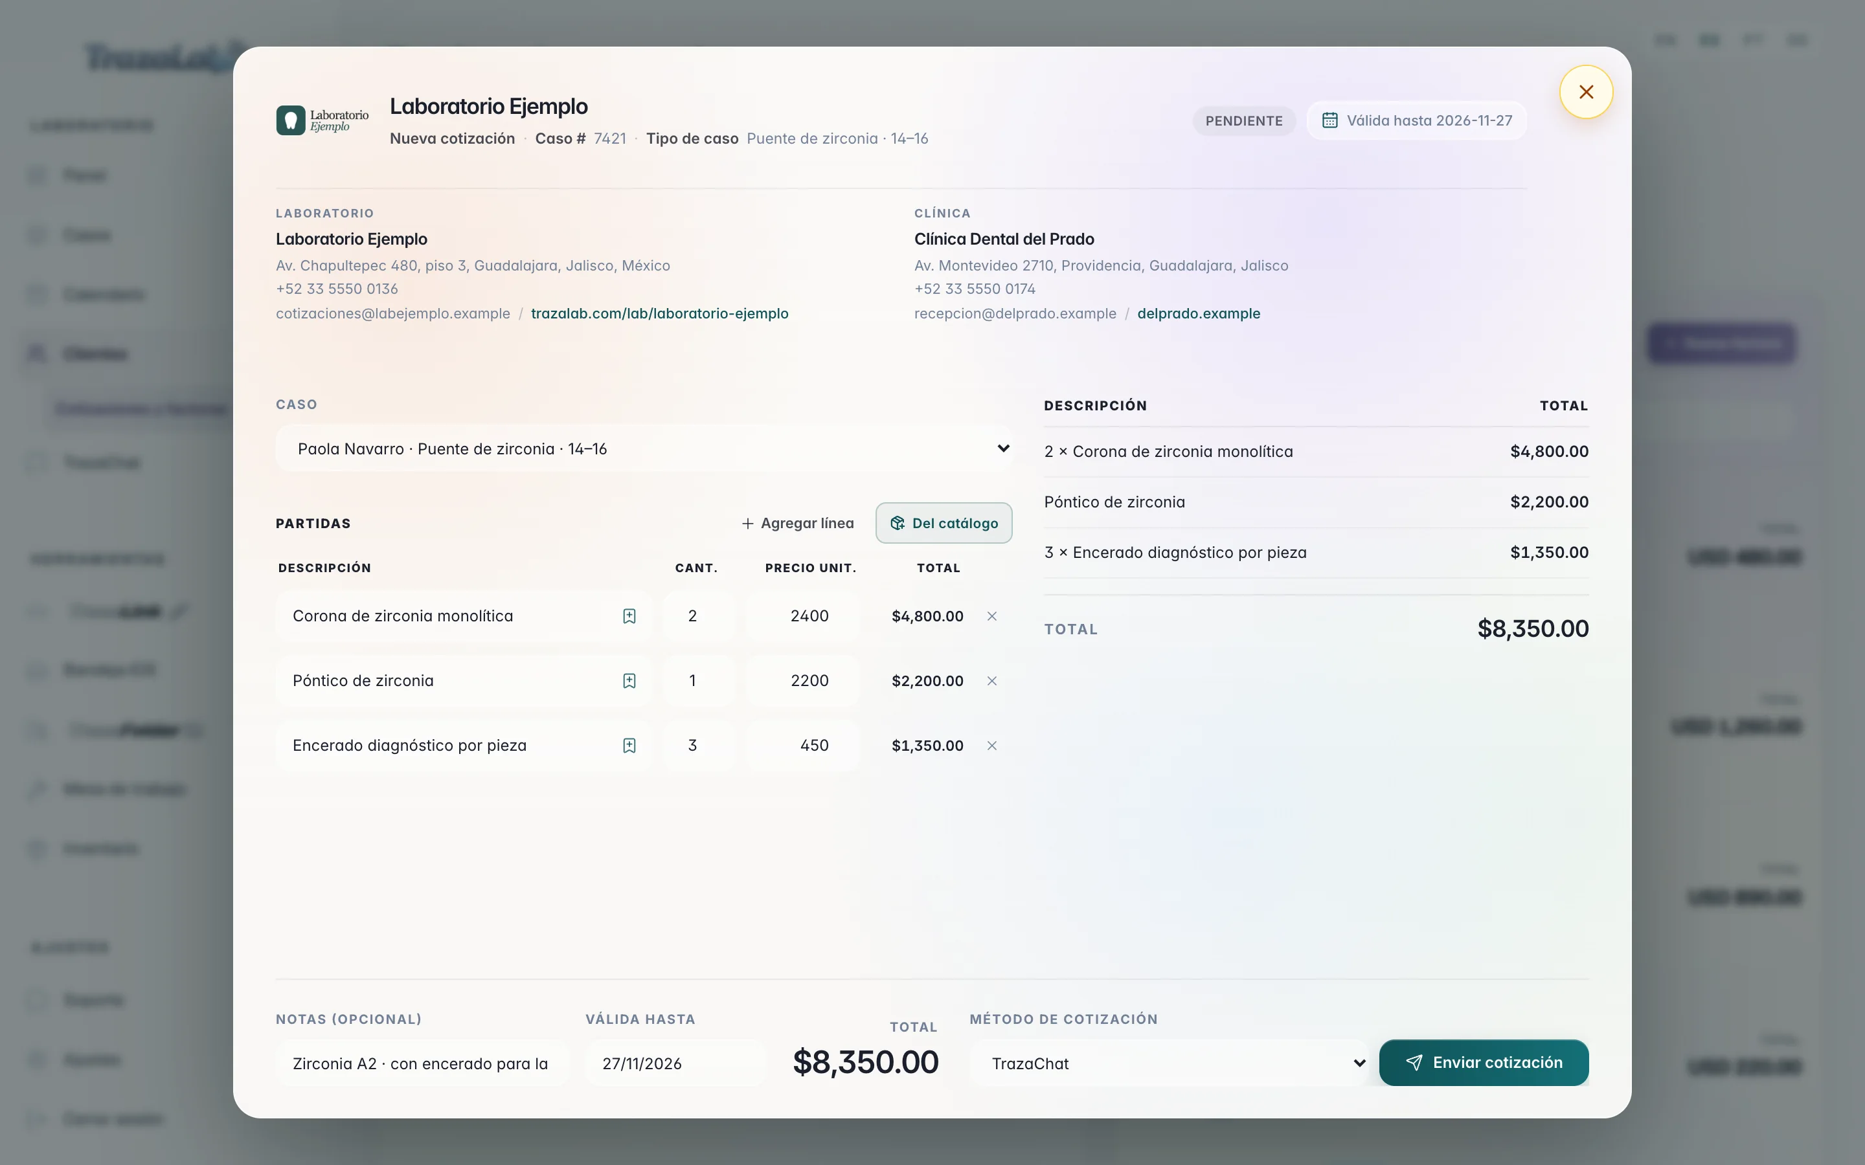This screenshot has height=1165, width=1865.
Task: Click the PENDIENTE status badge
Action: [x=1244, y=121]
